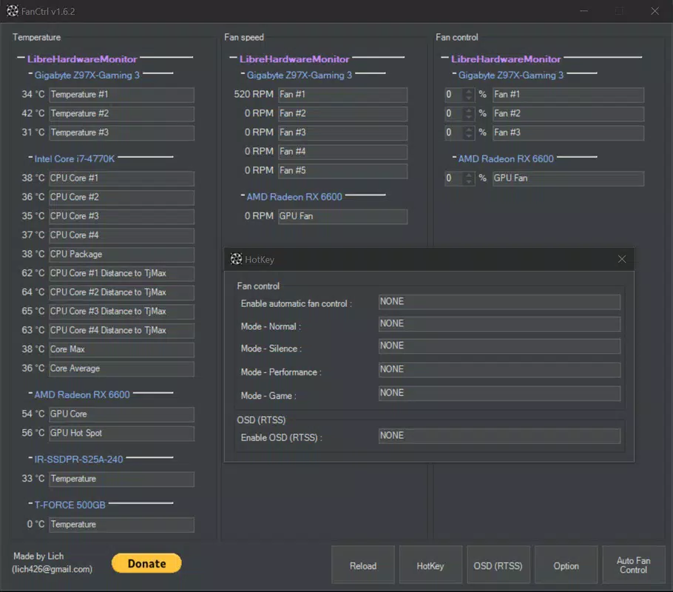Set hotkey field for Enable OSD (RTSS)
673x592 pixels.
coord(499,436)
